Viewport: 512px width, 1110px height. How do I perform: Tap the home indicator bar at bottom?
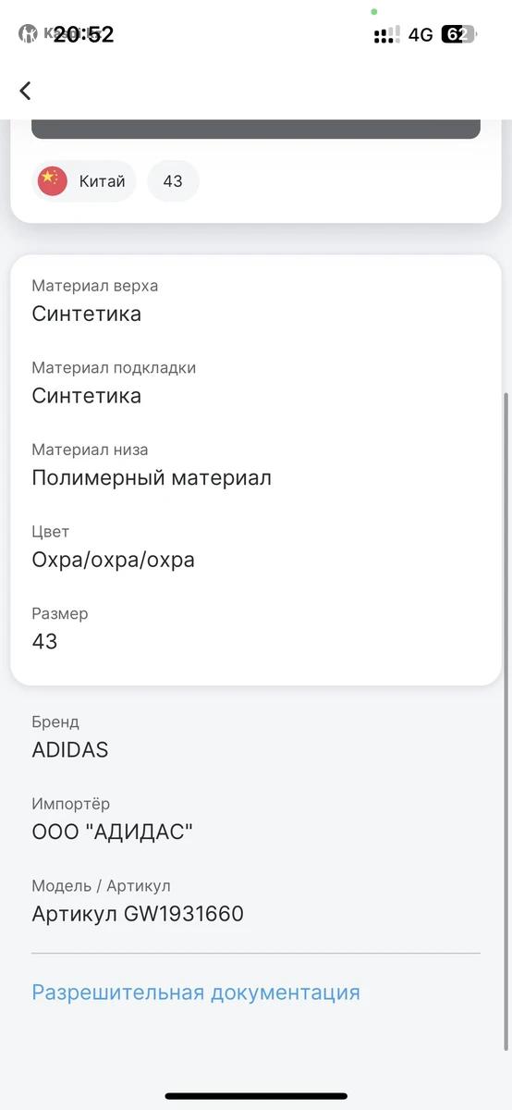pyautogui.click(x=256, y=1096)
